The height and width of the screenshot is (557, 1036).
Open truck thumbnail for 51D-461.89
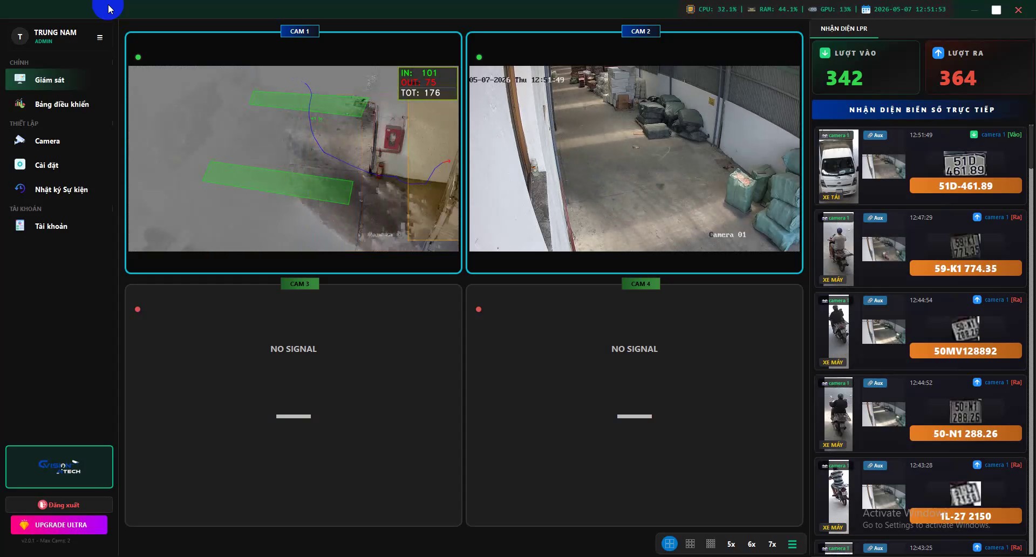point(839,166)
